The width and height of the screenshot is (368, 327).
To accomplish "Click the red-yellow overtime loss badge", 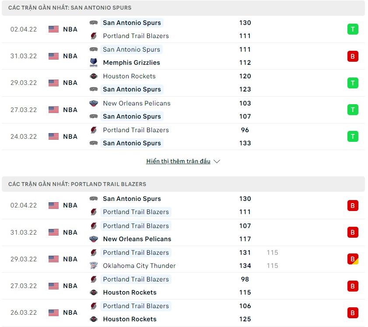I will pos(353,259).
